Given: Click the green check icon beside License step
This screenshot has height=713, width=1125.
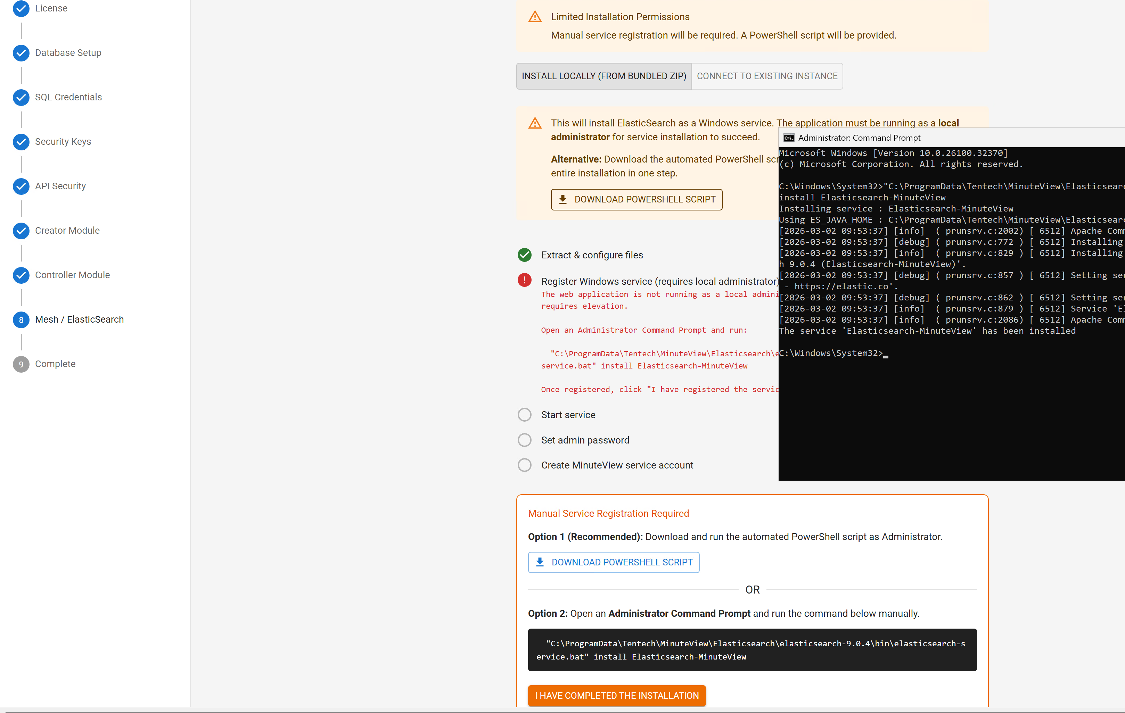Looking at the screenshot, I should [x=21, y=8].
